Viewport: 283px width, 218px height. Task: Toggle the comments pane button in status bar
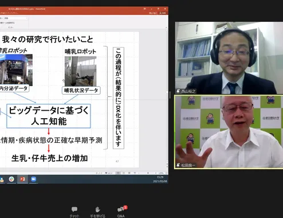click(x=109, y=173)
